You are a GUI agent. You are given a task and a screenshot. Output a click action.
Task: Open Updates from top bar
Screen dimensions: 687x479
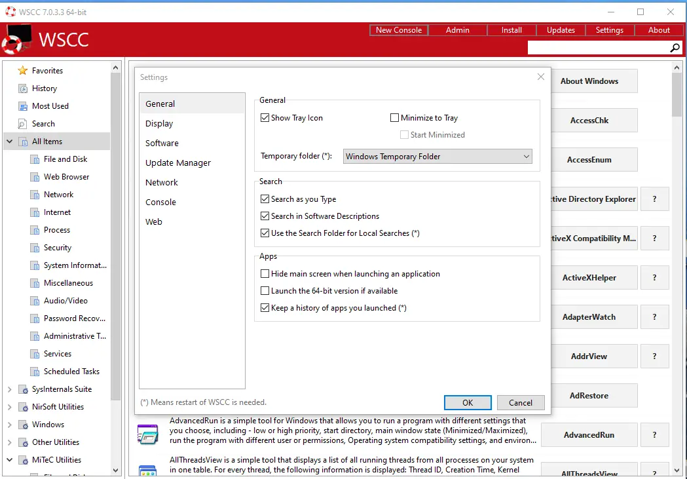[x=561, y=29]
